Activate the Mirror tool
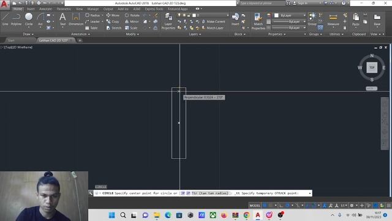The width and height of the screenshot is (392, 221). click(132, 21)
